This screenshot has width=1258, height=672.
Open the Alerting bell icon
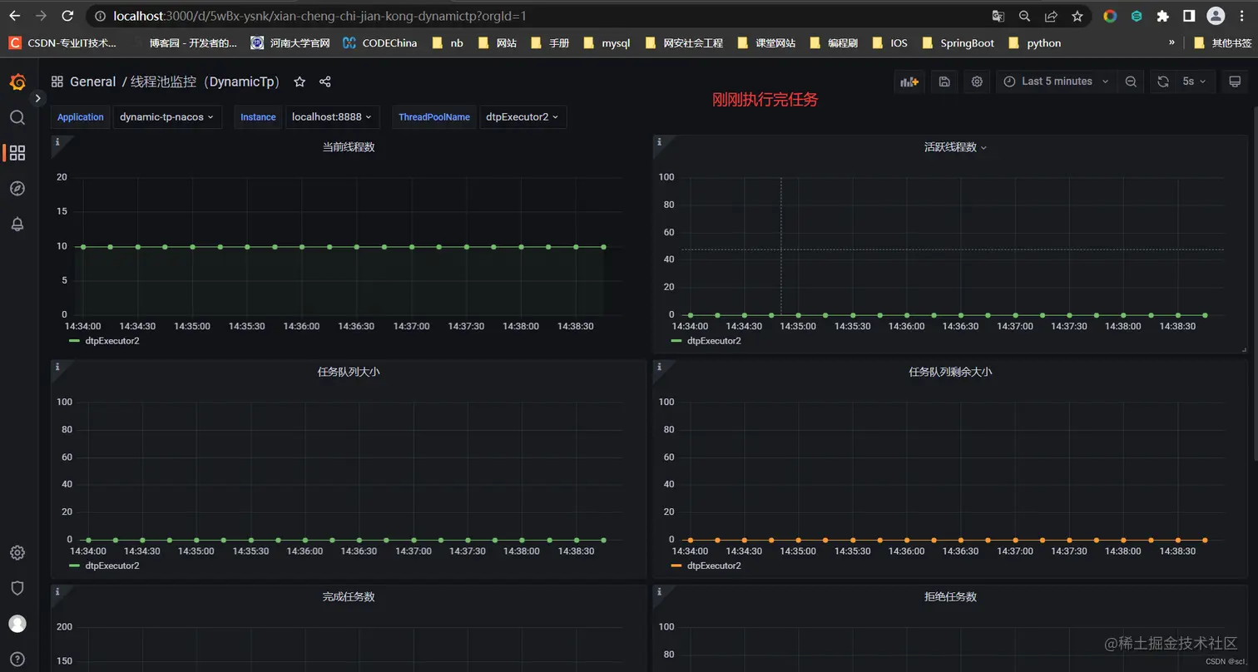(x=17, y=225)
